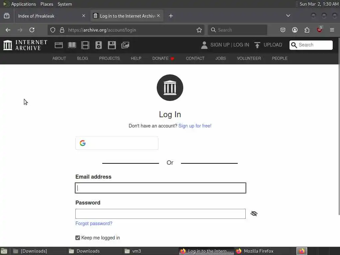Image resolution: width=340 pixels, height=255 pixels.
Task: Click the Firefox forward arrow
Action: [x=20, y=30]
